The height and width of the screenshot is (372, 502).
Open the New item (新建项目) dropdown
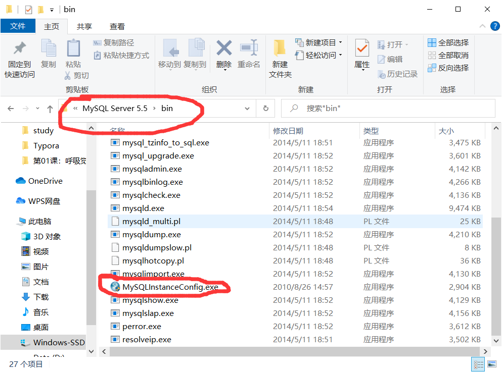click(x=318, y=42)
